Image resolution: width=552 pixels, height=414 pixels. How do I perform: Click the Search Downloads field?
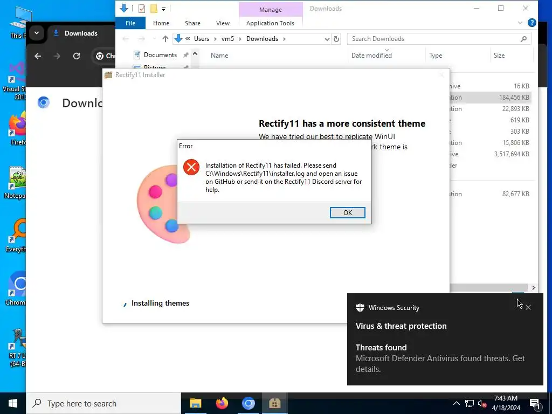[x=439, y=39]
